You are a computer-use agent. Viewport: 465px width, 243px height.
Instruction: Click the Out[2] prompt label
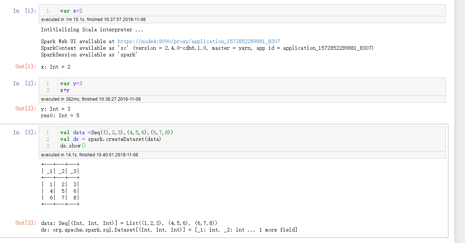point(26,109)
